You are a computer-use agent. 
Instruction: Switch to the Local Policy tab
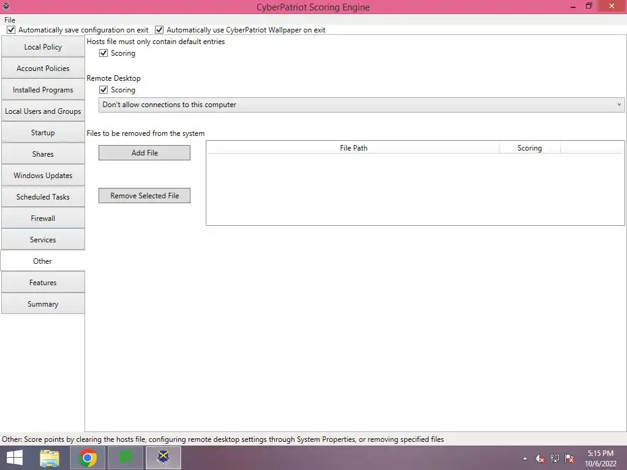click(43, 47)
